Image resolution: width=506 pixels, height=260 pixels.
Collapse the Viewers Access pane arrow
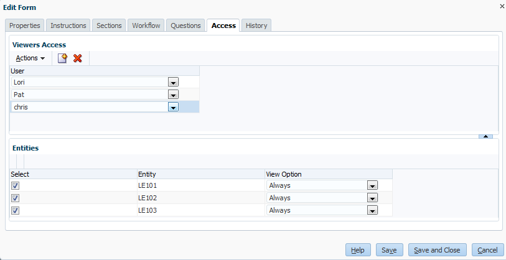coord(487,136)
